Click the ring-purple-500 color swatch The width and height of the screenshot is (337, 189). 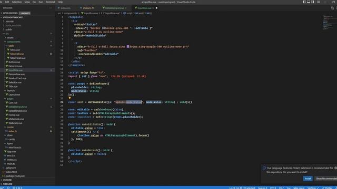coord(128,47)
